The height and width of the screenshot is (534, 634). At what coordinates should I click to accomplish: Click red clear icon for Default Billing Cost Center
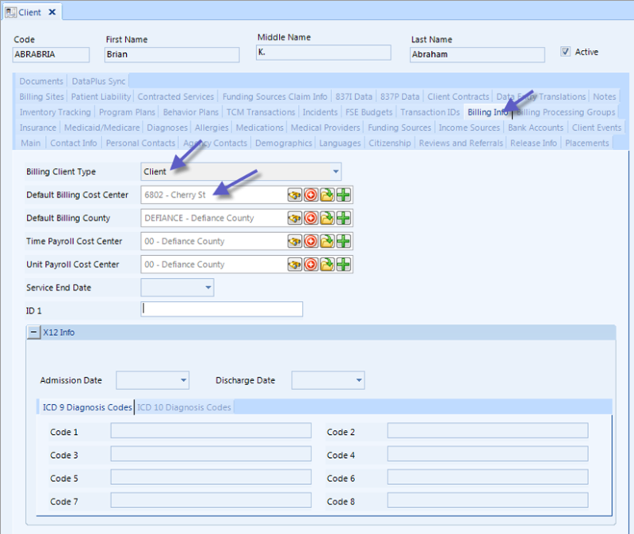pos(311,195)
